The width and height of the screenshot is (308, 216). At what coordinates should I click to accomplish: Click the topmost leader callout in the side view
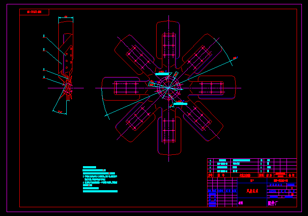(x=44, y=36)
